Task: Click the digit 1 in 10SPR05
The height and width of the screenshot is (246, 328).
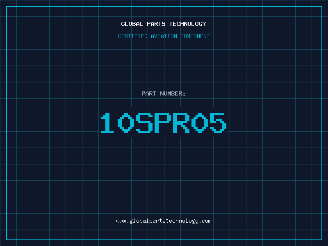Action: click(107, 123)
